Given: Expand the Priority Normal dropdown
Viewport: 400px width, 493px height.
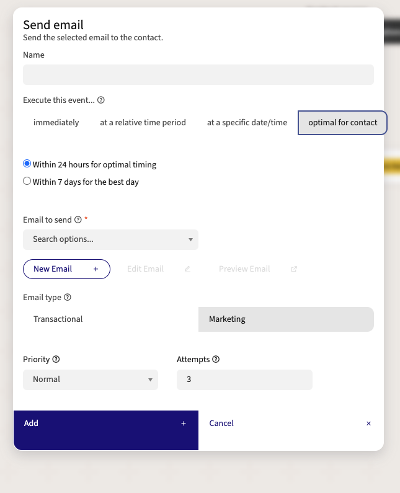Looking at the screenshot, I should pos(91,380).
